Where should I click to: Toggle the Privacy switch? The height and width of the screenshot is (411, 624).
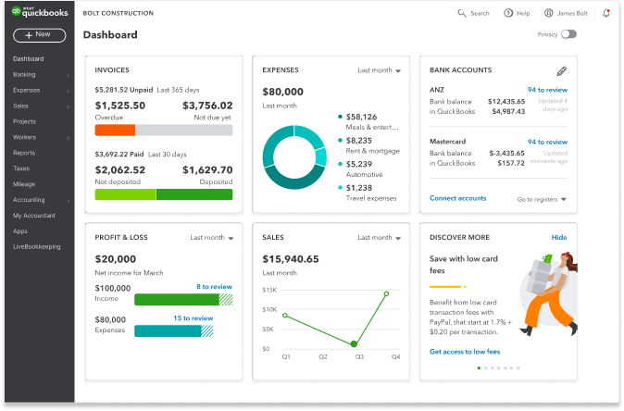[568, 34]
